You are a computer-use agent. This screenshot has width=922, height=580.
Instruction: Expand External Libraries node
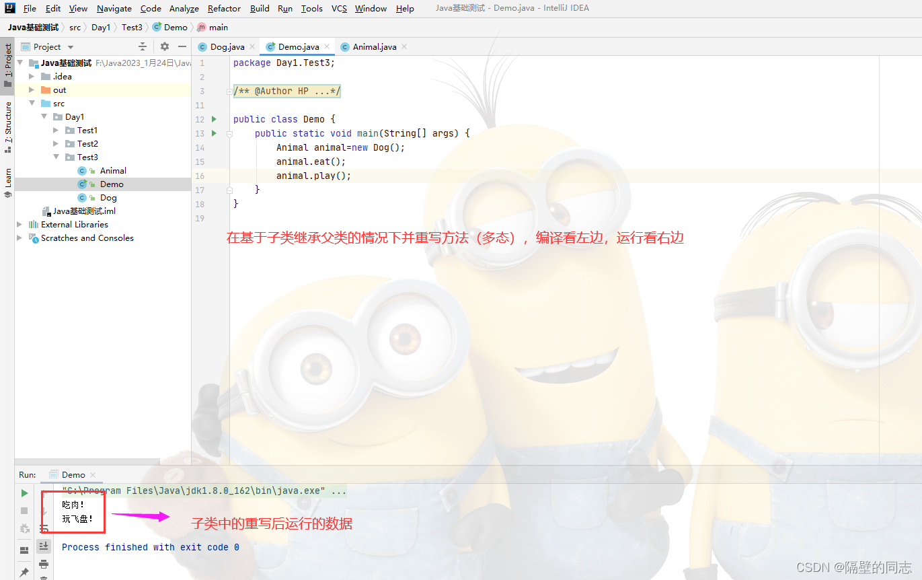20,224
